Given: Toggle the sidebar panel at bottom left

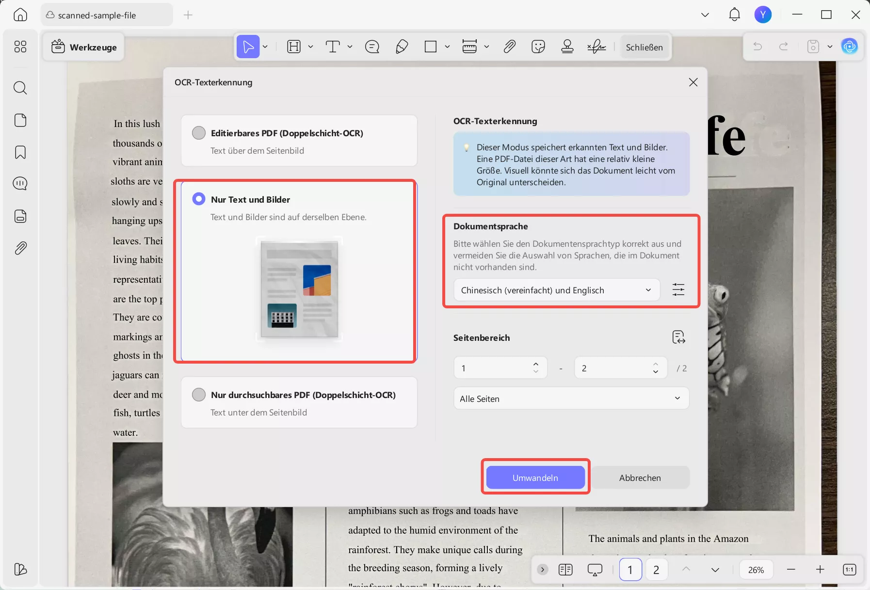Looking at the screenshot, I should click(x=20, y=569).
